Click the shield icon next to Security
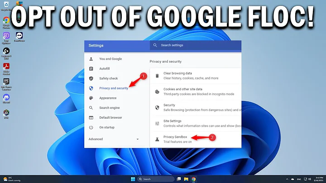Screen dimensions: 326x183 tap(157, 107)
